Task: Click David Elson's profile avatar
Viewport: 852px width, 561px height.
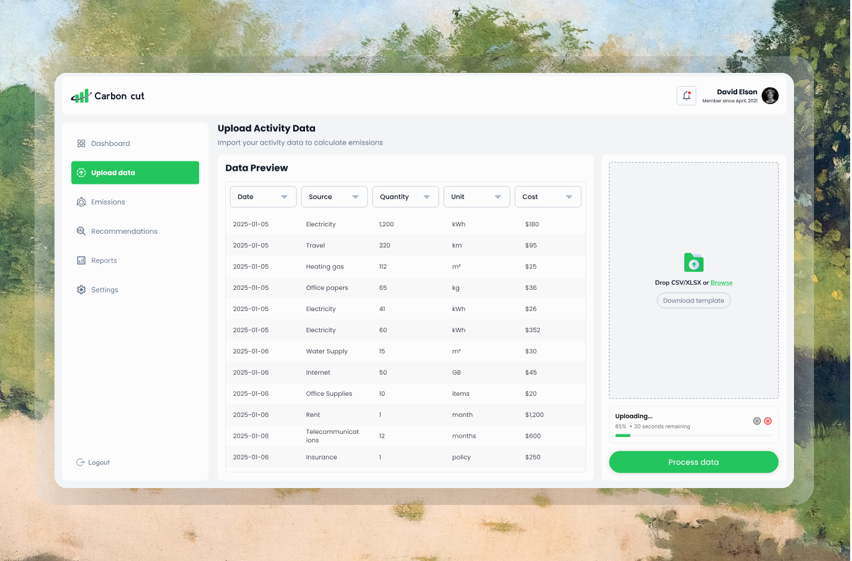Action: (770, 96)
